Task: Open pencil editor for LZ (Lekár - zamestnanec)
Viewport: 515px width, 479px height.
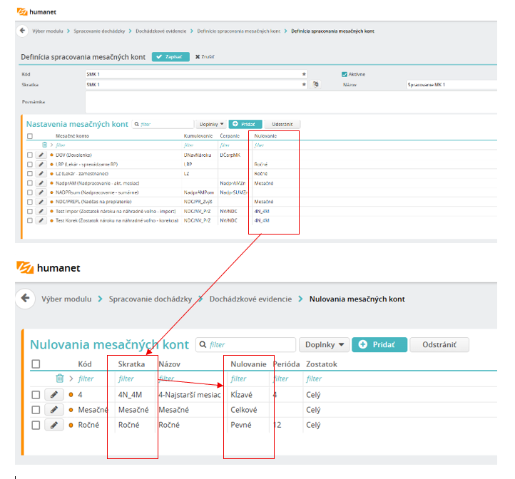Action: coord(41,173)
